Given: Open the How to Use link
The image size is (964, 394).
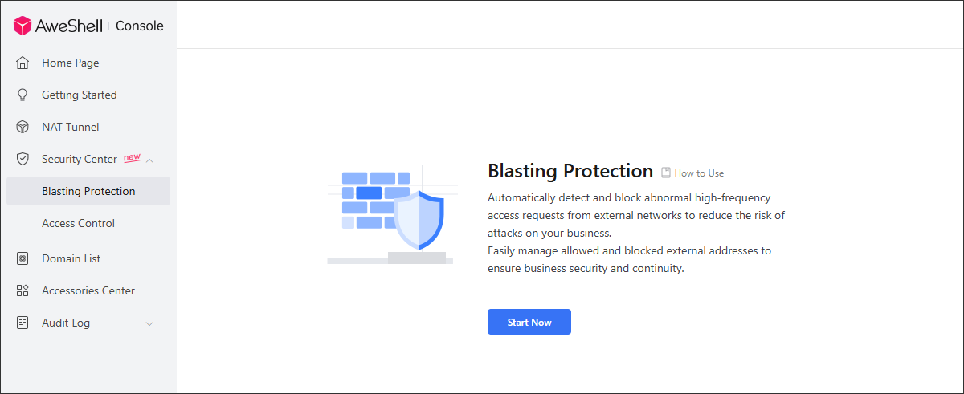Looking at the screenshot, I should pos(699,173).
